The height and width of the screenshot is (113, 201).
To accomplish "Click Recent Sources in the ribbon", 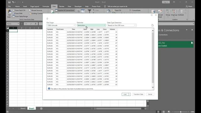I will click(x=35, y=10).
